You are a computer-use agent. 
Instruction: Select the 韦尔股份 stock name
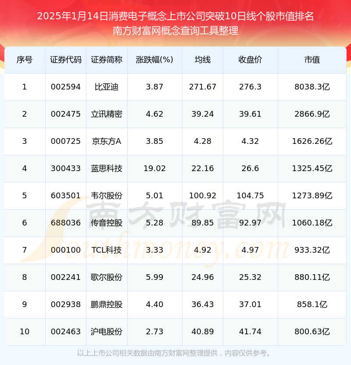coord(107,196)
